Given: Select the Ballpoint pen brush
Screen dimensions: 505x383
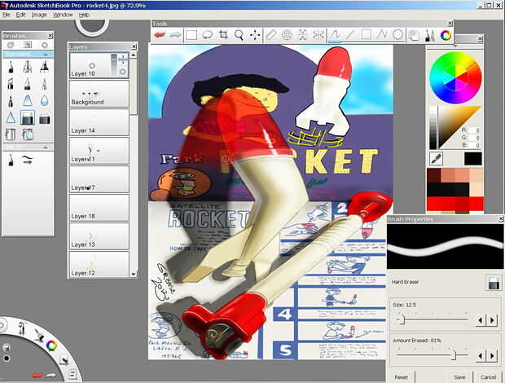Looking at the screenshot, I should (x=45, y=84).
